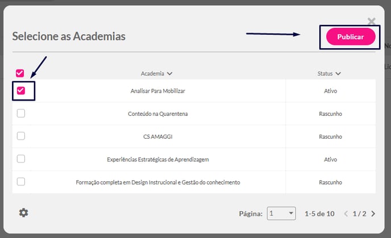Toggle the select-all academias checkbox

click(20, 73)
